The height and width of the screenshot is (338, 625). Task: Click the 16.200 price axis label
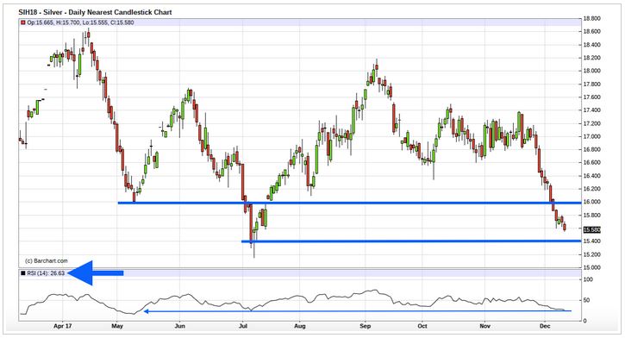[x=592, y=189]
